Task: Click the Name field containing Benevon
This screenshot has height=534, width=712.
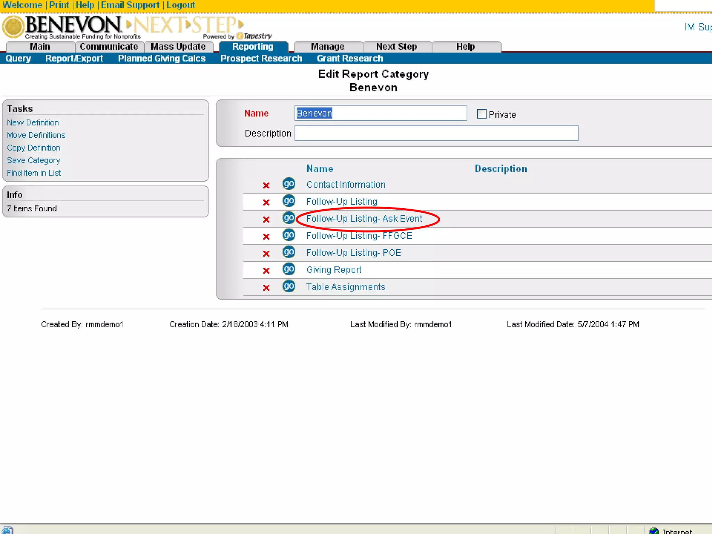Action: 380,113
